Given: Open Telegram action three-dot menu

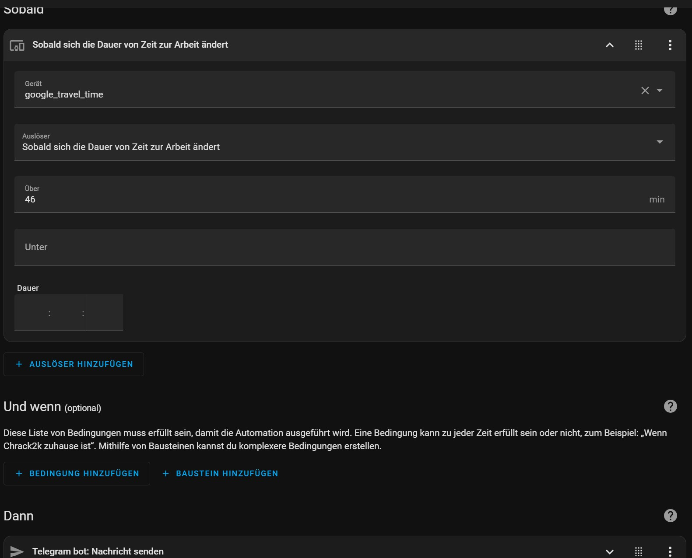Looking at the screenshot, I should (670, 551).
